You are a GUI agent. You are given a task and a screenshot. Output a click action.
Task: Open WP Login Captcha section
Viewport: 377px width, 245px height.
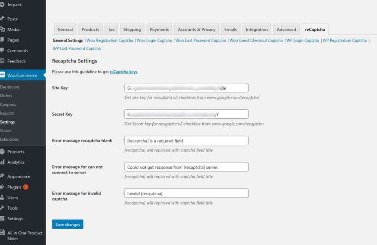pyautogui.click(x=302, y=41)
